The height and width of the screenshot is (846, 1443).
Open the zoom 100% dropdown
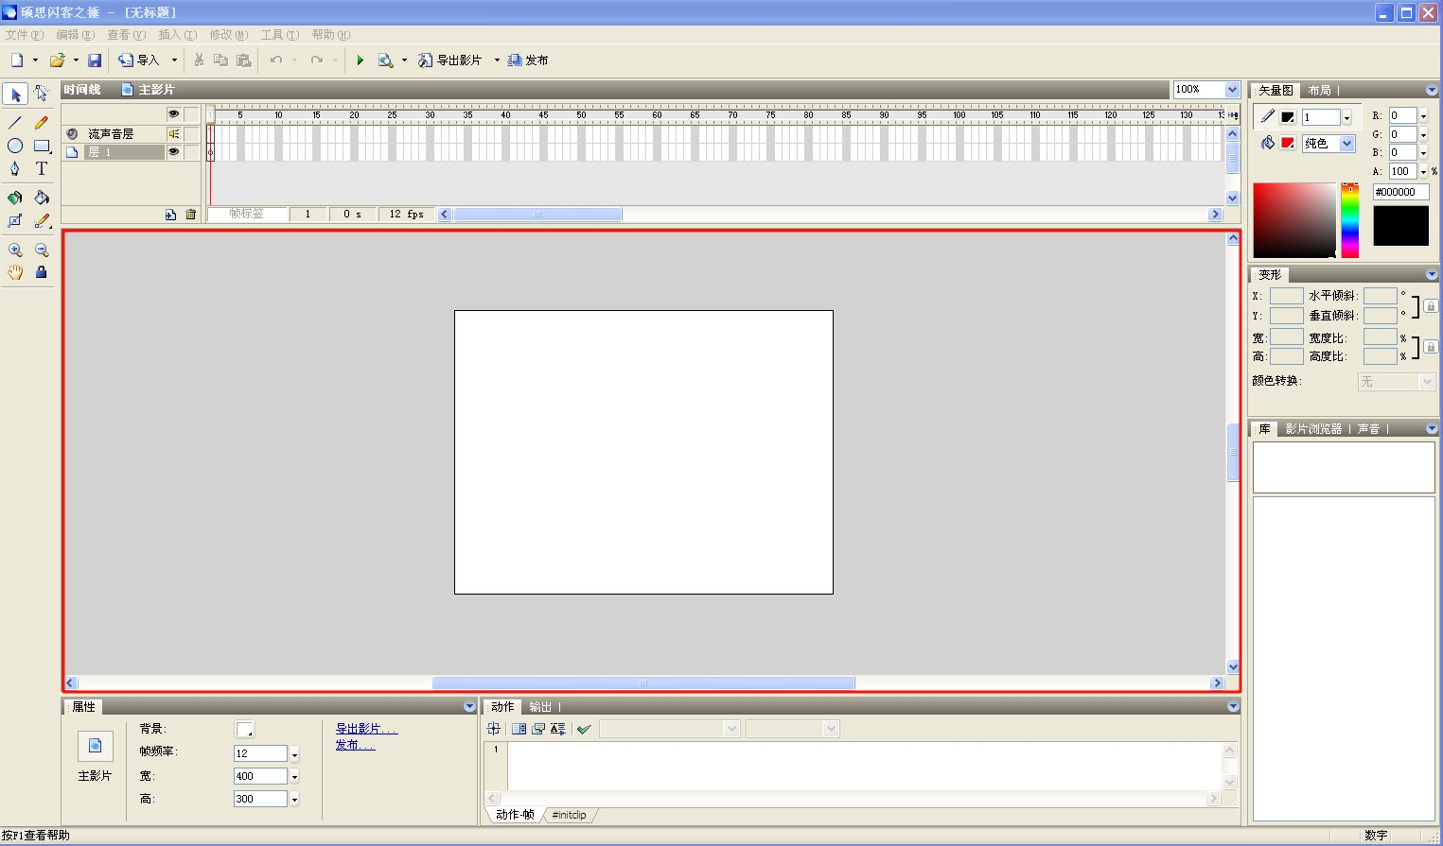[x=1232, y=90]
